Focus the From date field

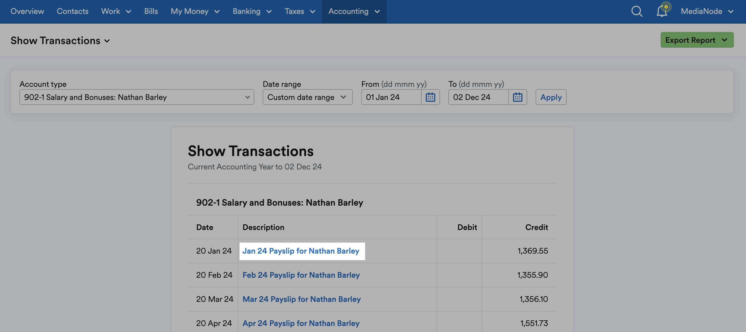[391, 97]
